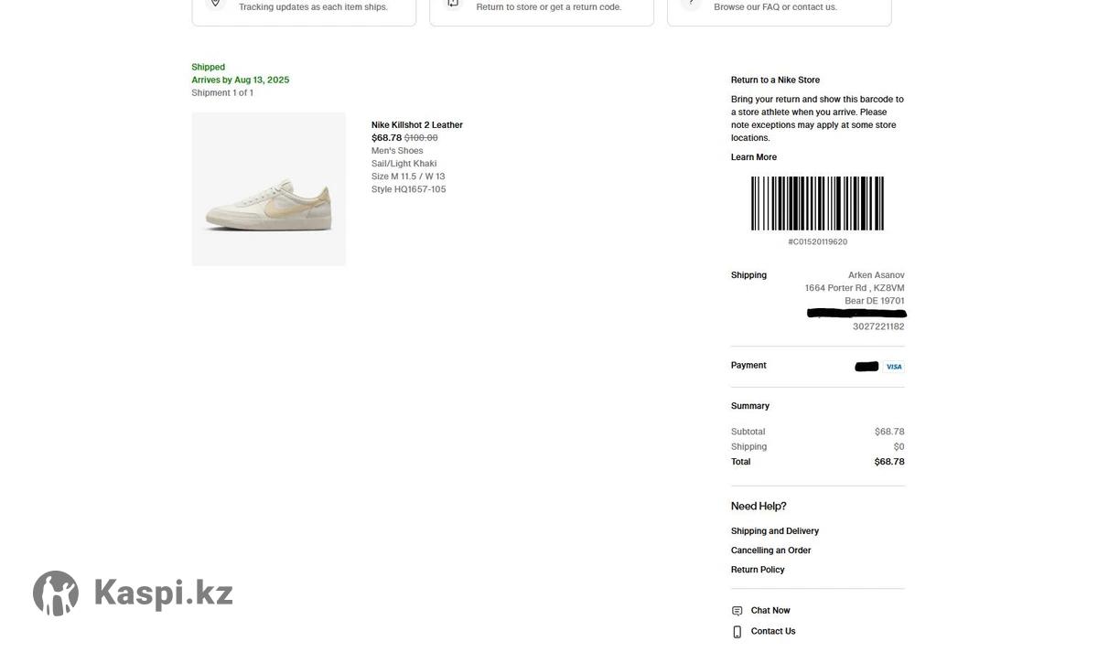
Task: Click the Kaspi.kz logo emblem
Action: pyautogui.click(x=56, y=593)
